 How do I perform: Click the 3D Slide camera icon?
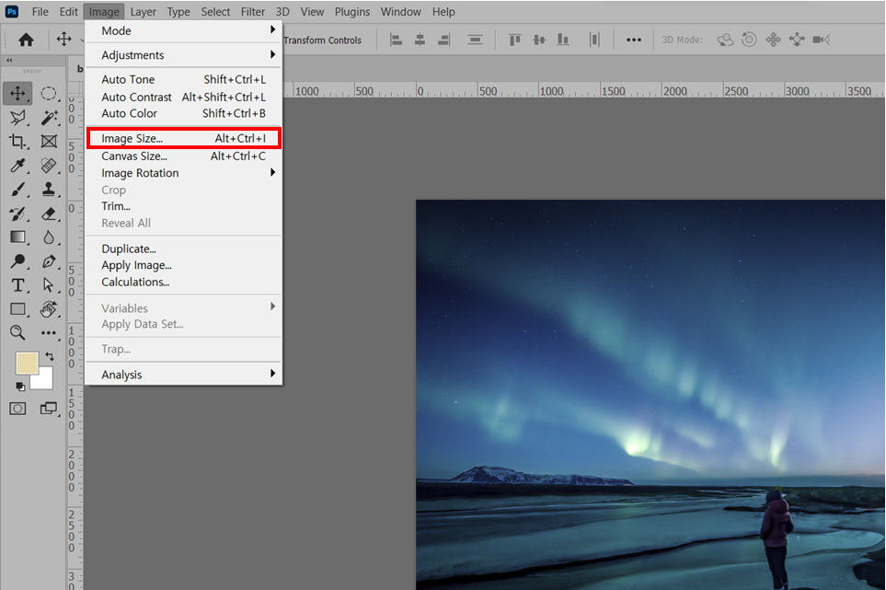pyautogui.click(x=797, y=40)
